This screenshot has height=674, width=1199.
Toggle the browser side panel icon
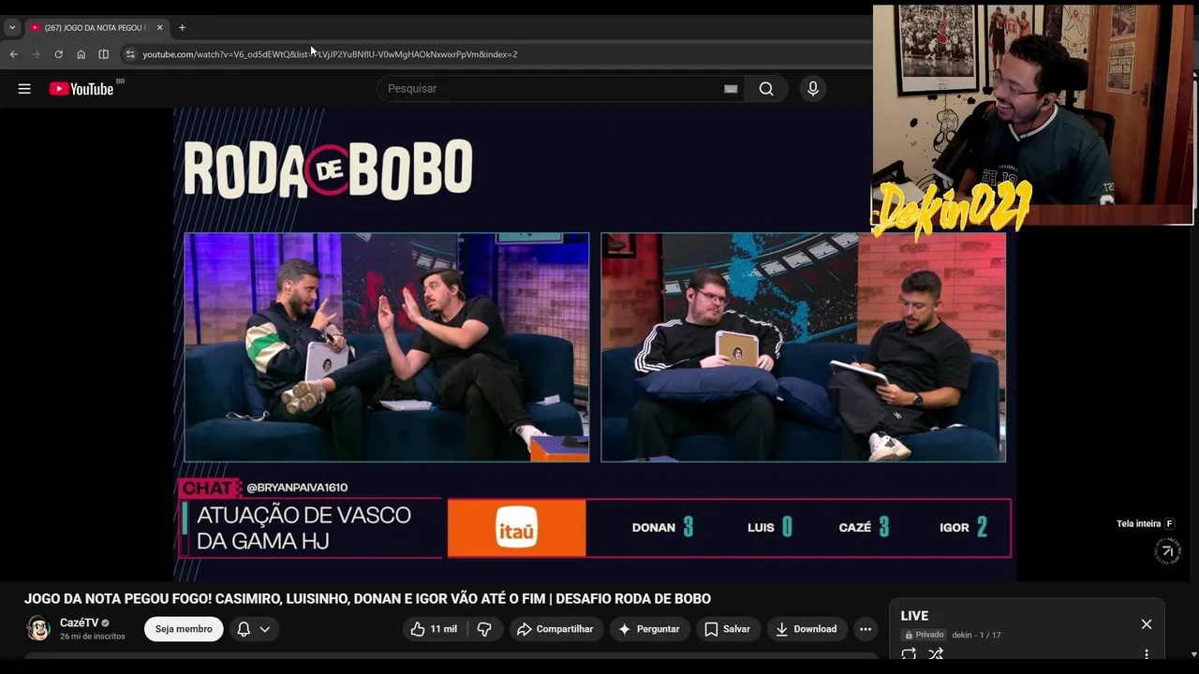click(104, 54)
